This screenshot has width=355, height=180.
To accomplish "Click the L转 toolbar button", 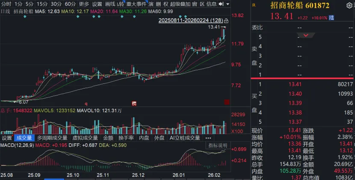I will pyautogui.click(x=121, y=4).
